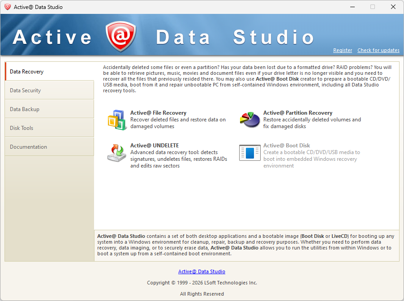The image size is (404, 301).
Task: Click the title bar app icon
Action: coord(8,7)
